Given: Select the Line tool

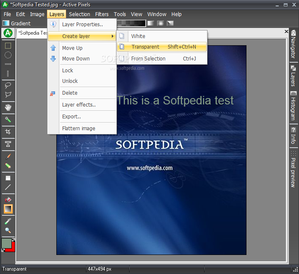Looking at the screenshot, I should 8,187.
